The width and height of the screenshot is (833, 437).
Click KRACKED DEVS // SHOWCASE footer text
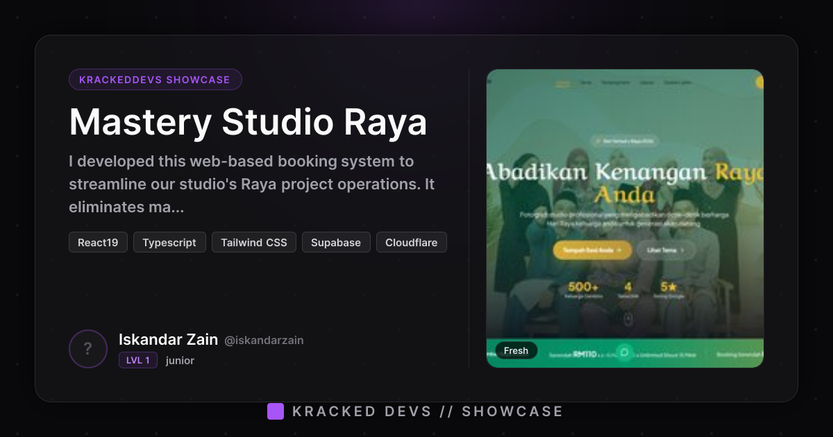click(428, 411)
